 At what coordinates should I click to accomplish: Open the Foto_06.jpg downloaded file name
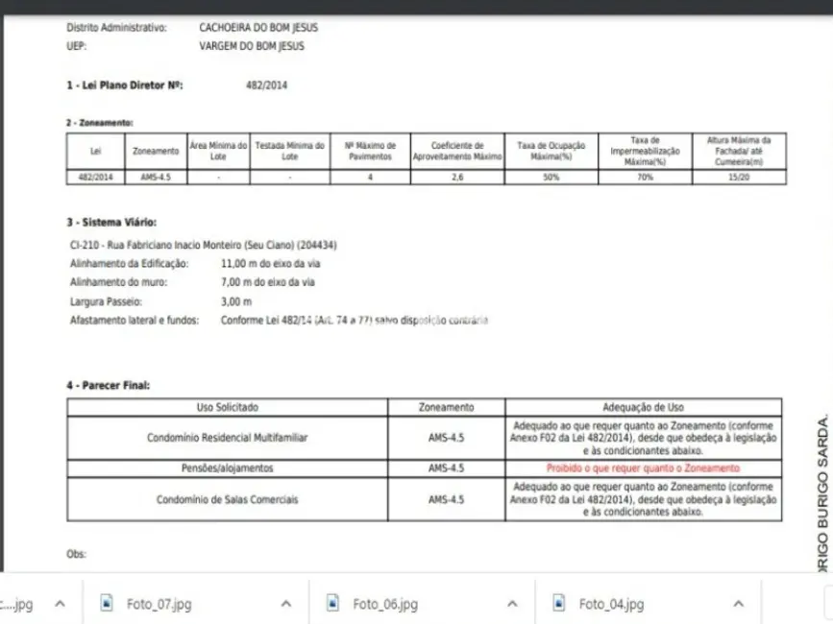pyautogui.click(x=384, y=604)
